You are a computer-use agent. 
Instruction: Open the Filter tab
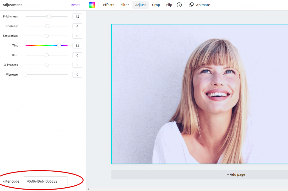125,5
